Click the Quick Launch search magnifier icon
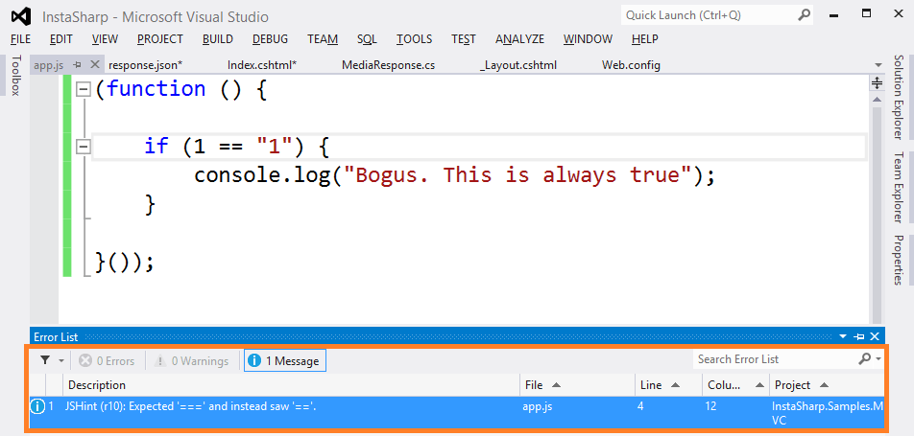 [x=804, y=15]
